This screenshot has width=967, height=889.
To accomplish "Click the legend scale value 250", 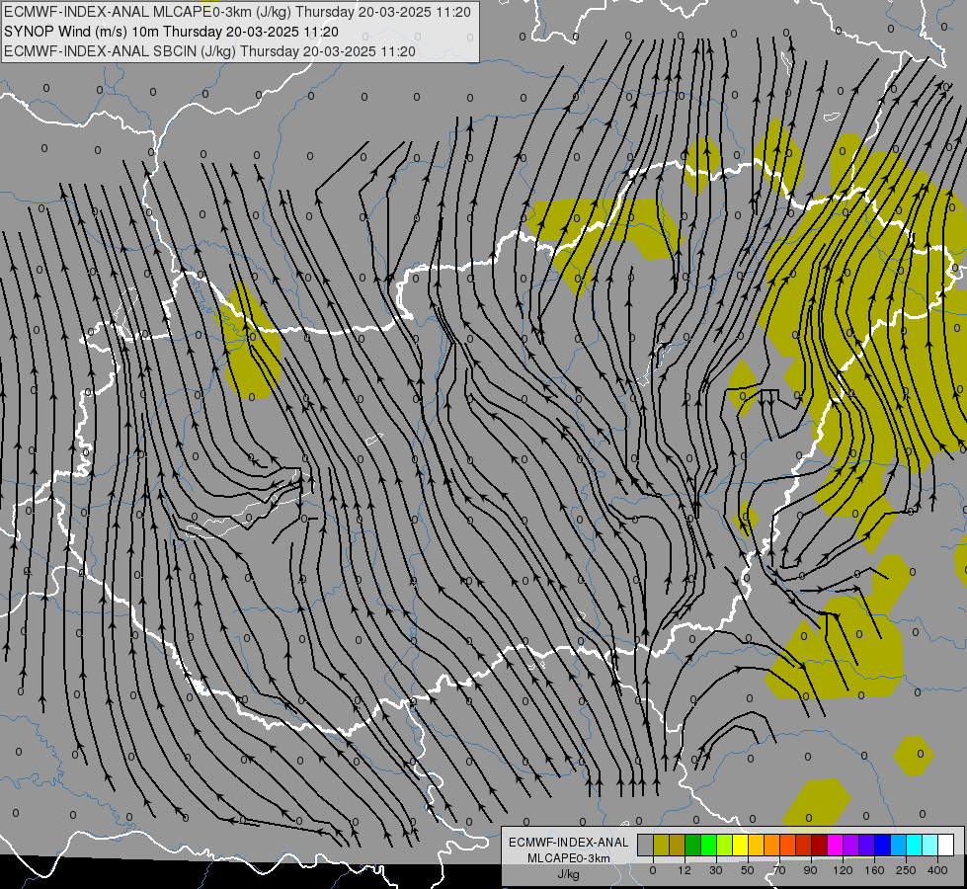I will (906, 870).
